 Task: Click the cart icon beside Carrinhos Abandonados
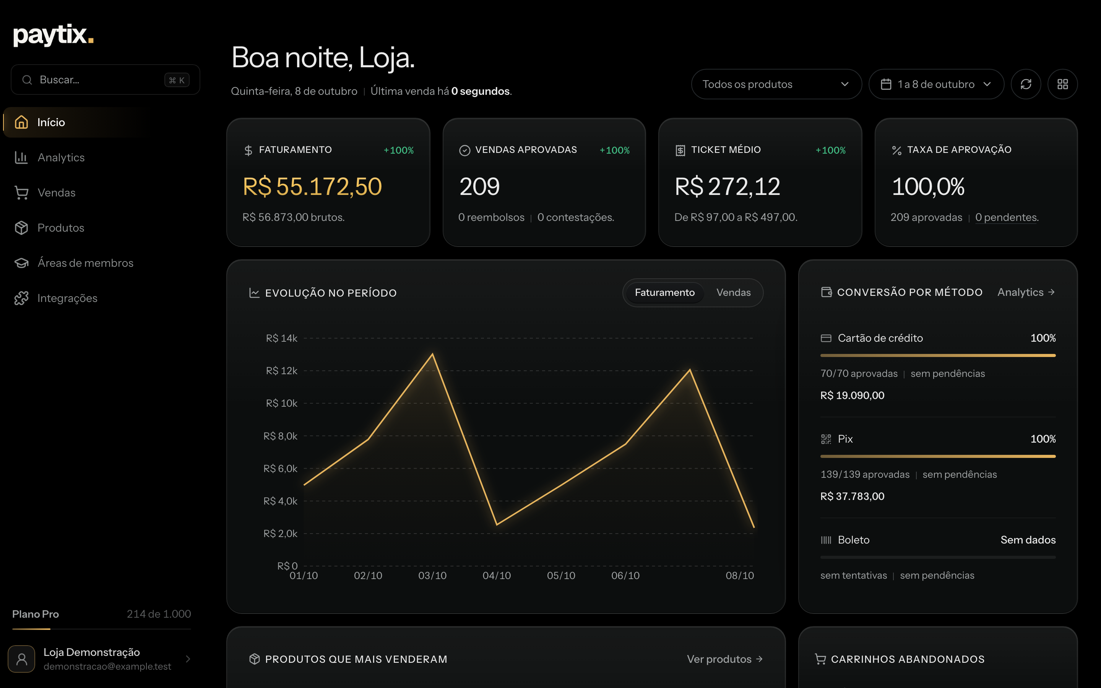pos(820,659)
